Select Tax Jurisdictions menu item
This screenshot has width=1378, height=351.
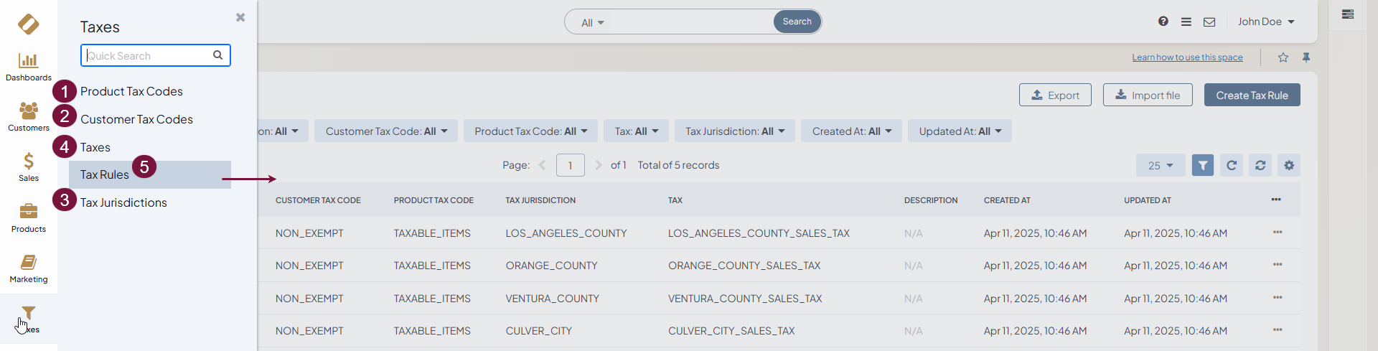click(x=123, y=202)
